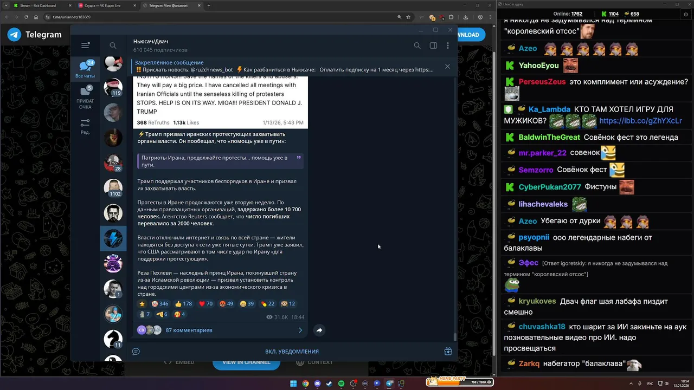Bookmark this page with the star
The image size is (694, 390).
pyautogui.click(x=408, y=17)
